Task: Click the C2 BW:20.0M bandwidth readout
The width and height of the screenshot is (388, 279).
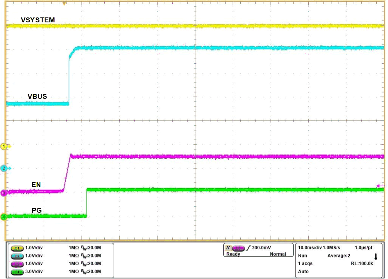Action: [x=91, y=256]
